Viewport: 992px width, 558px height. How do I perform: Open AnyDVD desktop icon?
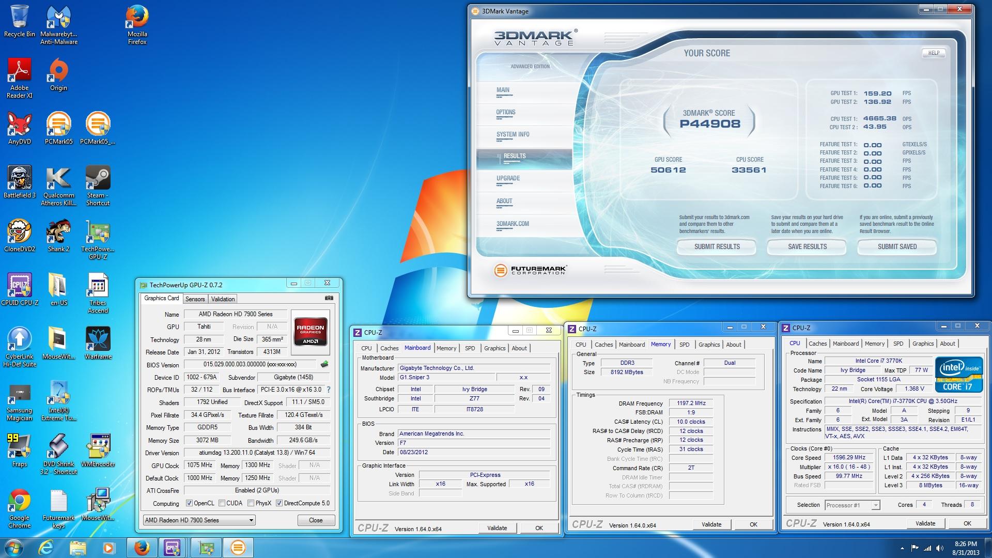pyautogui.click(x=19, y=129)
